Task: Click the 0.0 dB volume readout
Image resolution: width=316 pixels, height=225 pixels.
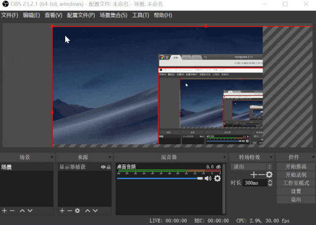Action: [213, 167]
